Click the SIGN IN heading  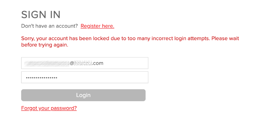(41, 15)
